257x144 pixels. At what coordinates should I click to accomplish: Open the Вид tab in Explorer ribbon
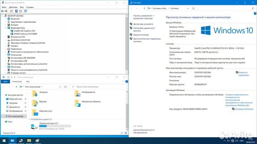[28, 81]
